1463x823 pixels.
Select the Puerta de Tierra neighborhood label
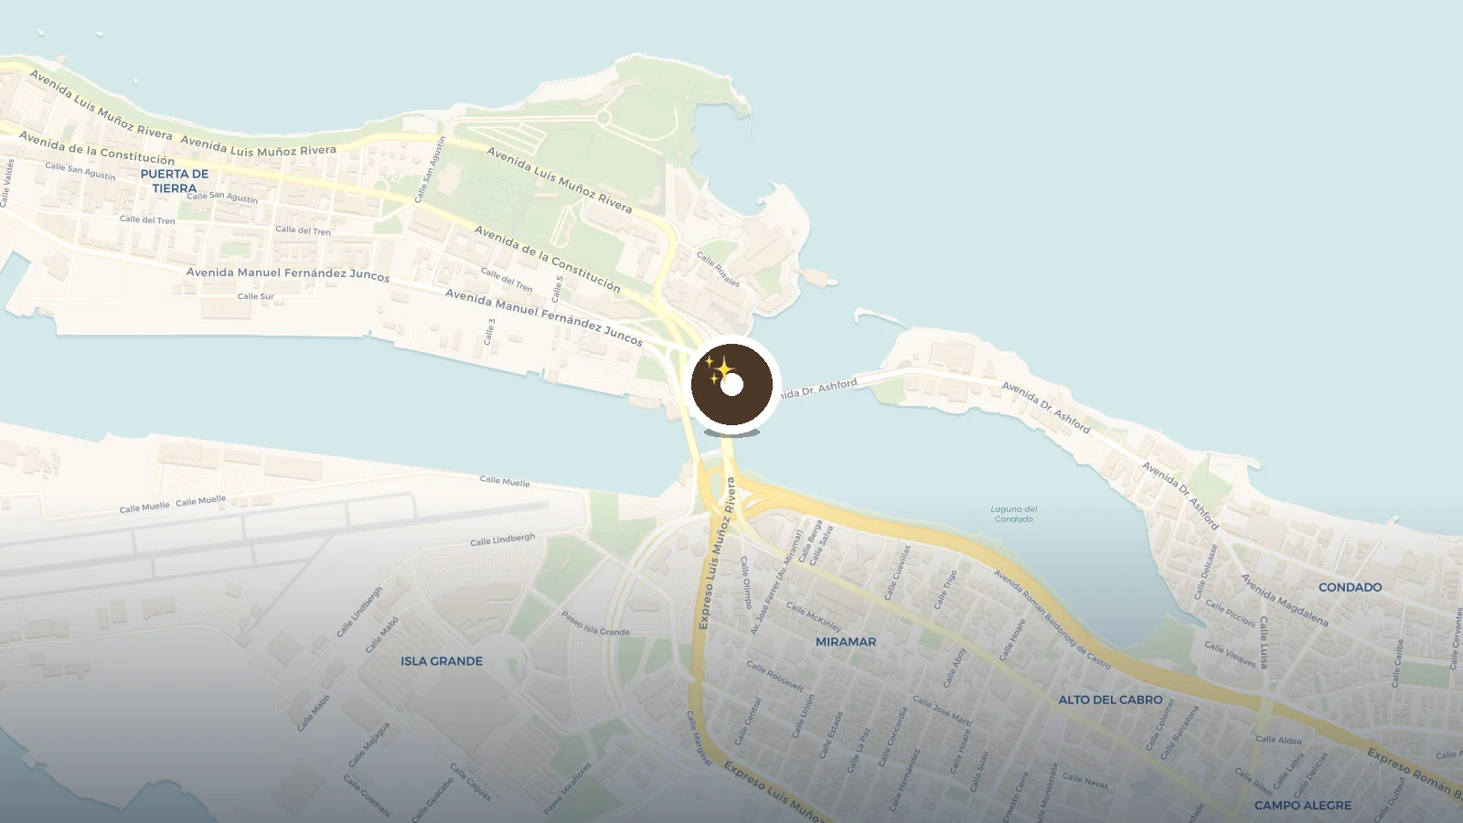pyautogui.click(x=175, y=181)
